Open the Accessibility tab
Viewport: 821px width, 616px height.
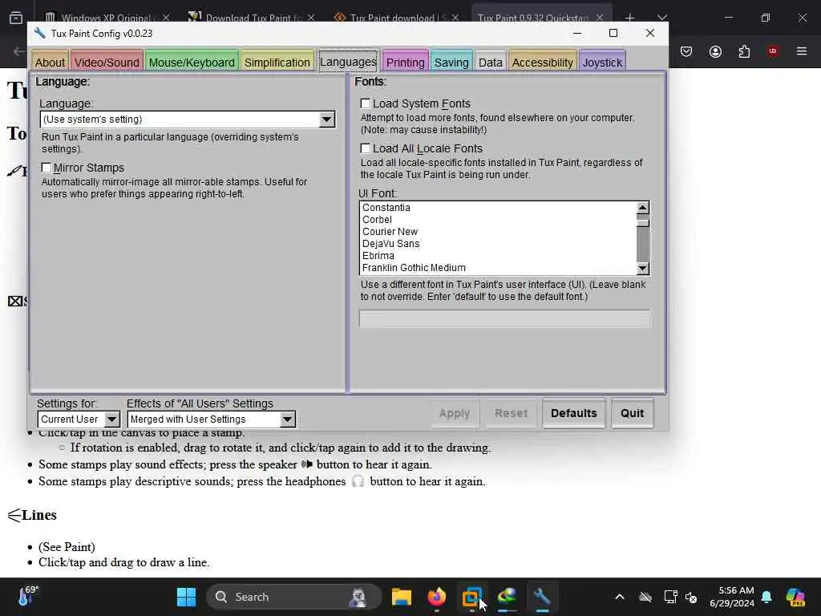click(543, 62)
